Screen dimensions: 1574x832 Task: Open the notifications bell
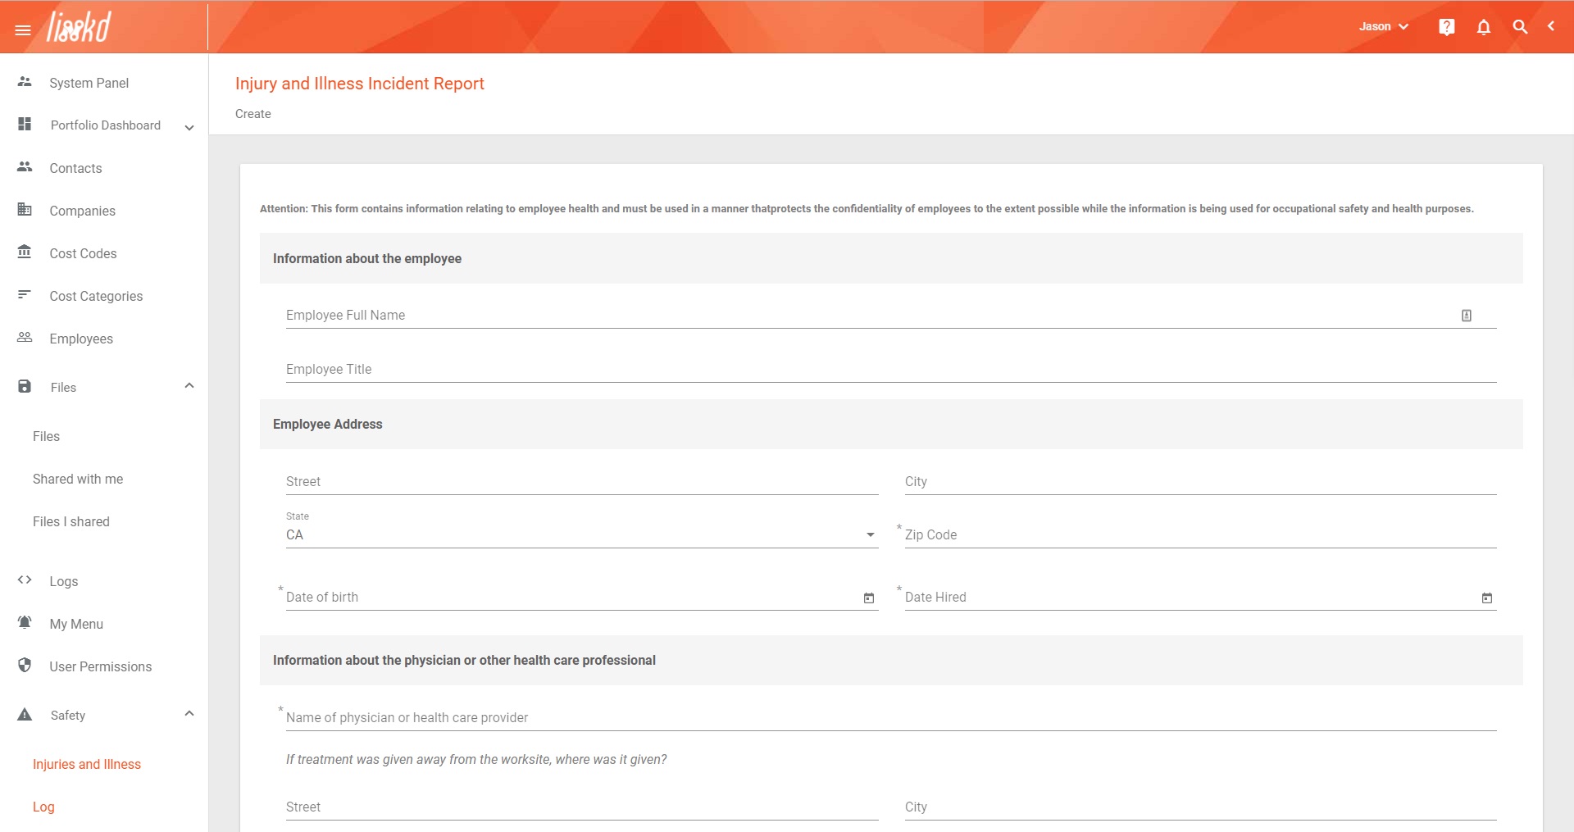(x=1484, y=27)
